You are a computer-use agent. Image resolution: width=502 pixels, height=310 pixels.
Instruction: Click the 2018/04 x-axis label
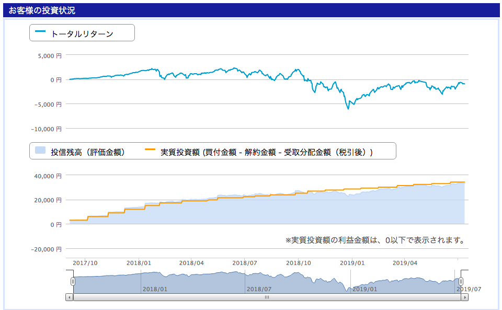tap(191, 263)
